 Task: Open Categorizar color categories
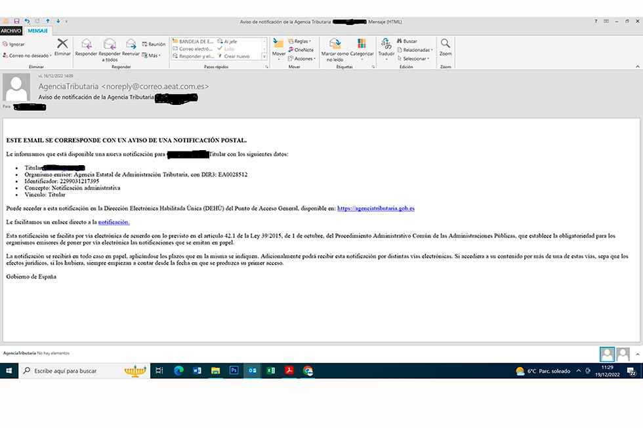tap(362, 50)
